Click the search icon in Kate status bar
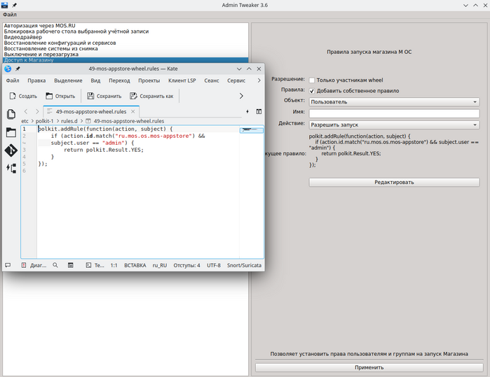 [55, 266]
